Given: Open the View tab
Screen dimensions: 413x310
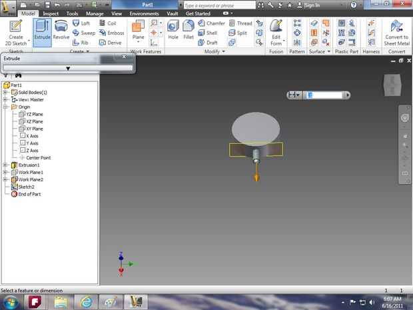Looking at the screenshot, I should pos(117,13).
